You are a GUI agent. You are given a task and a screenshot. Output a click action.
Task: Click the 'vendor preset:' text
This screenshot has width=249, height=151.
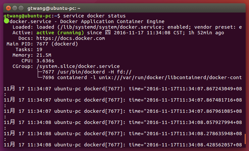tap(215, 27)
